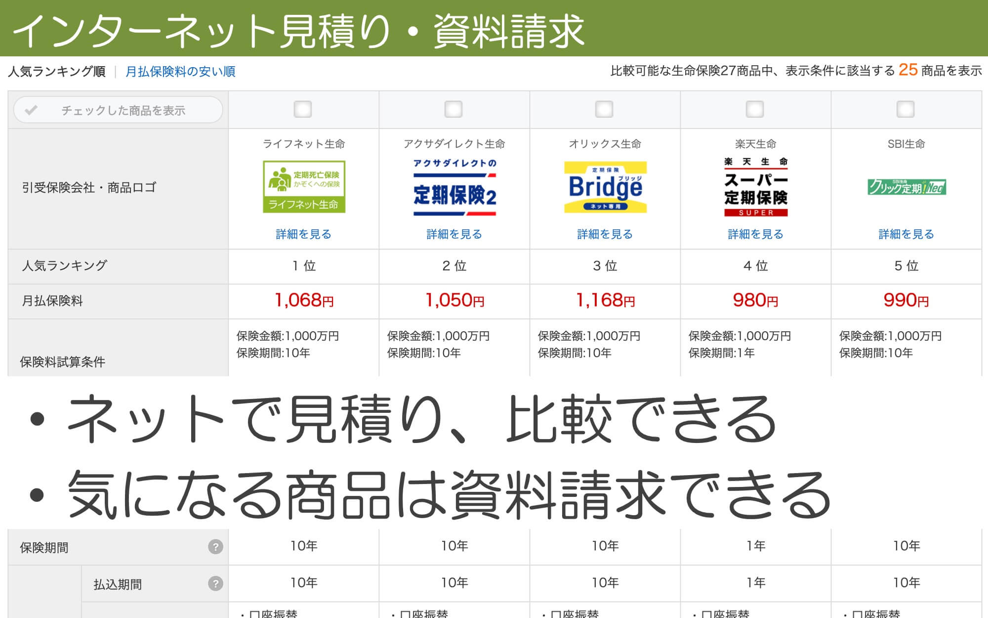Check the 楽天生命 comparison checkbox
The width and height of the screenshot is (988, 618).
pos(755,110)
